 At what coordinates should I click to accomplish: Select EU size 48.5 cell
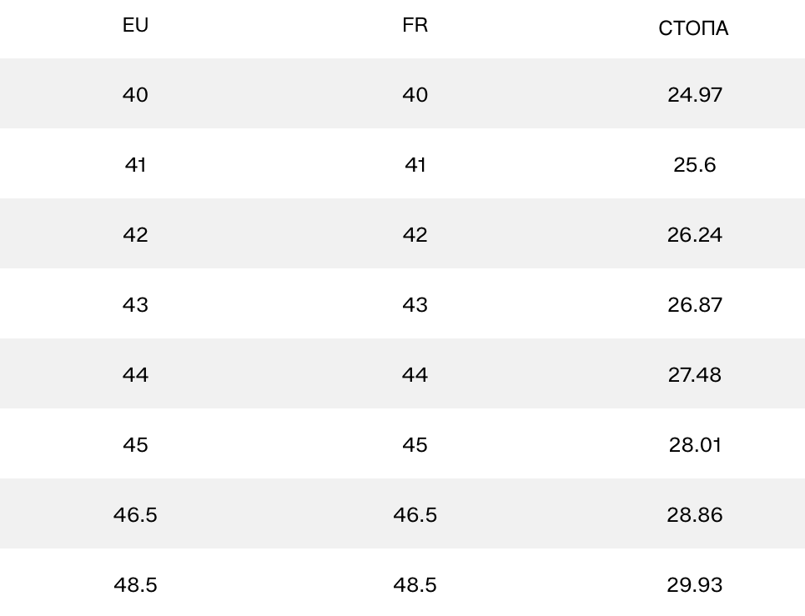pyautogui.click(x=135, y=585)
